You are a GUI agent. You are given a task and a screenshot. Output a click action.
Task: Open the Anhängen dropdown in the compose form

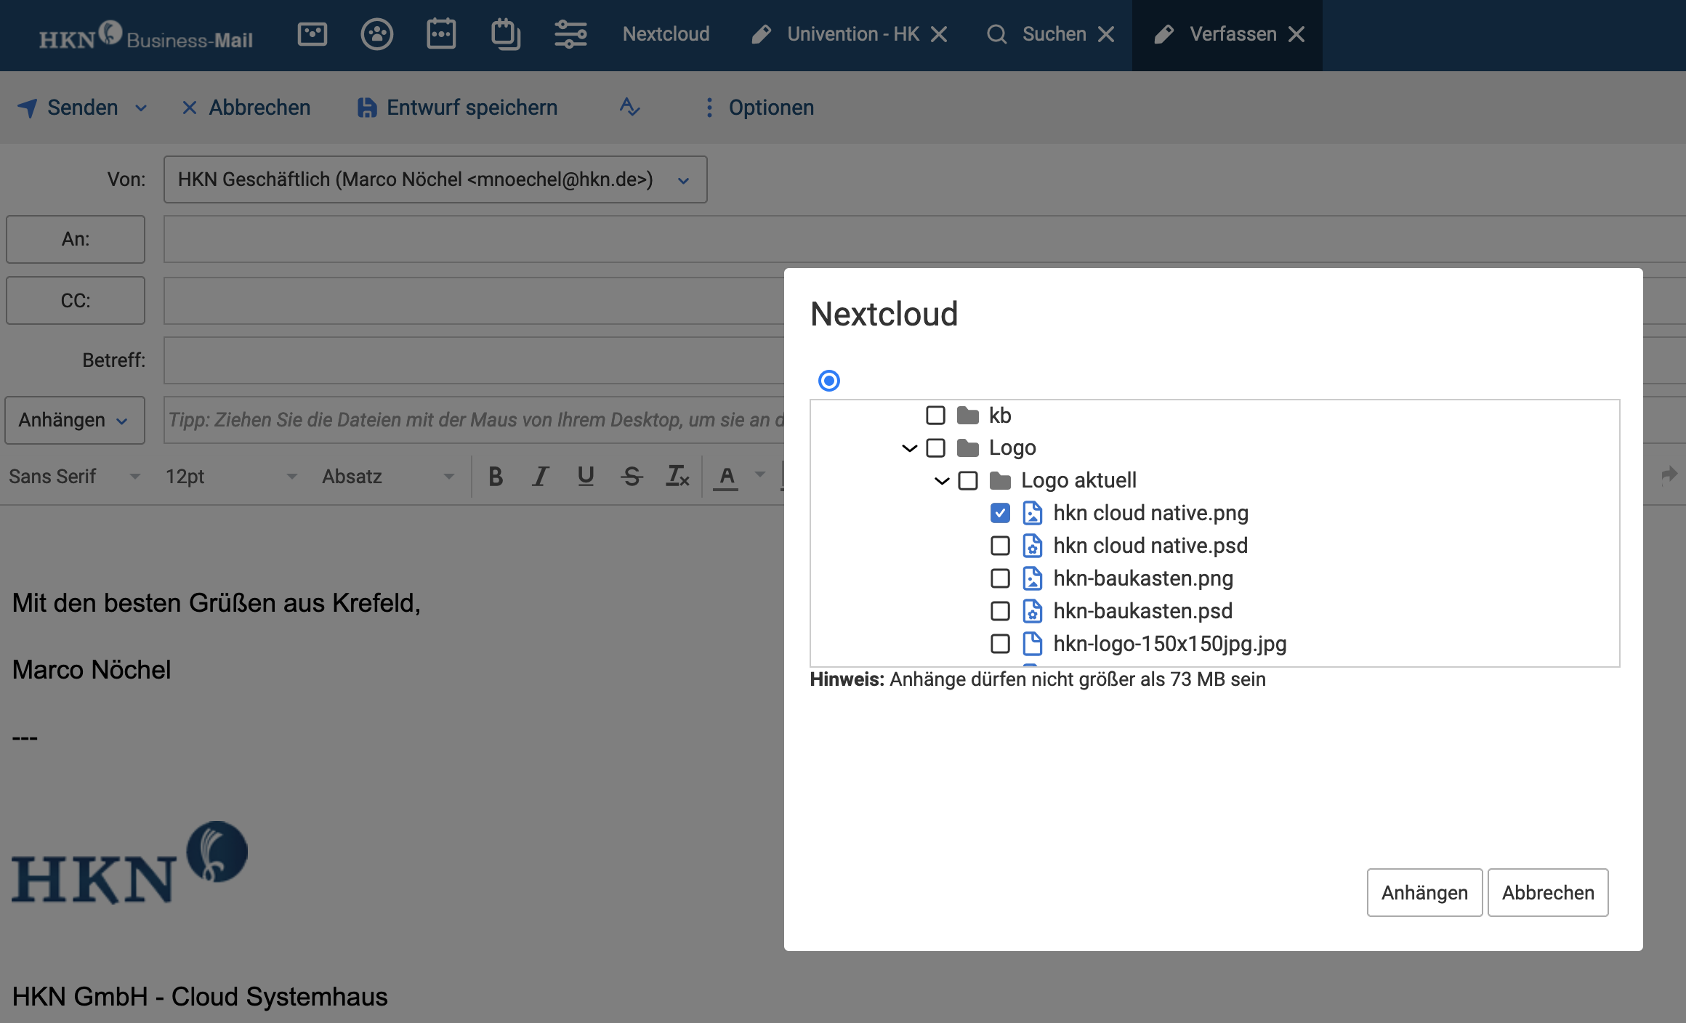click(x=75, y=420)
